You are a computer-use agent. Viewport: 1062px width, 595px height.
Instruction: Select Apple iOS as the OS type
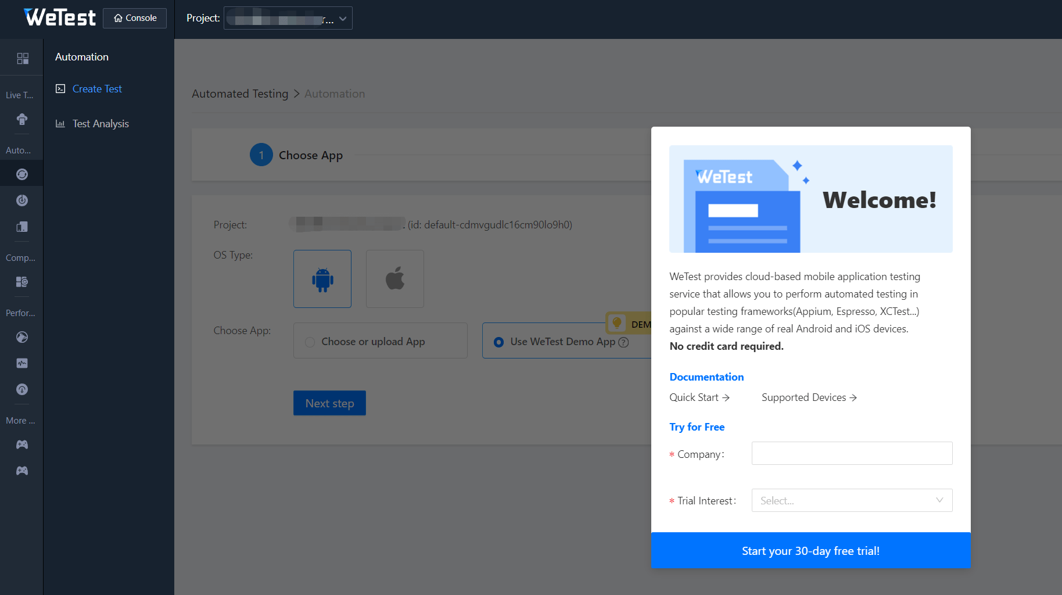[x=395, y=279]
